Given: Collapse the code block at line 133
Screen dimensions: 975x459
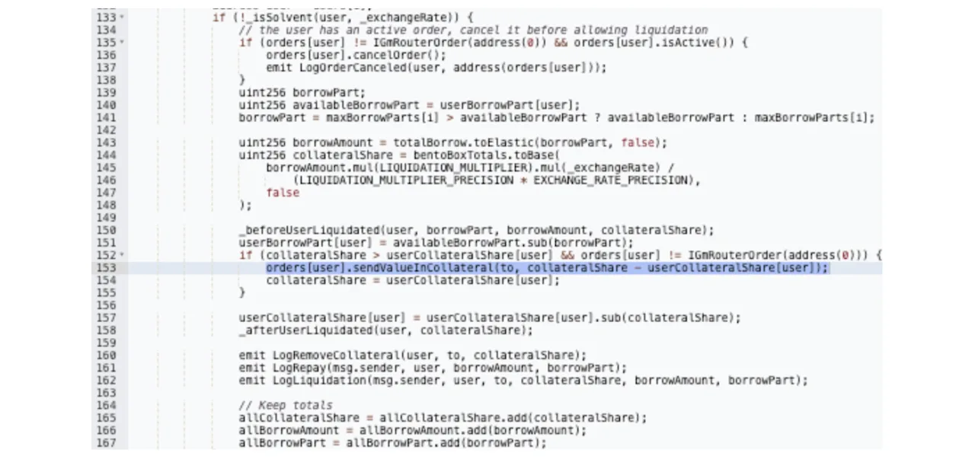Looking at the screenshot, I should [122, 18].
